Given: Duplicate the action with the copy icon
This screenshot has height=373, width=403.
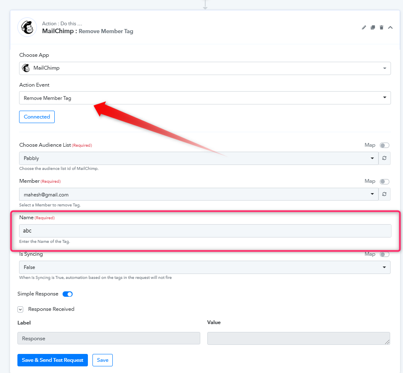Looking at the screenshot, I should (373, 27).
